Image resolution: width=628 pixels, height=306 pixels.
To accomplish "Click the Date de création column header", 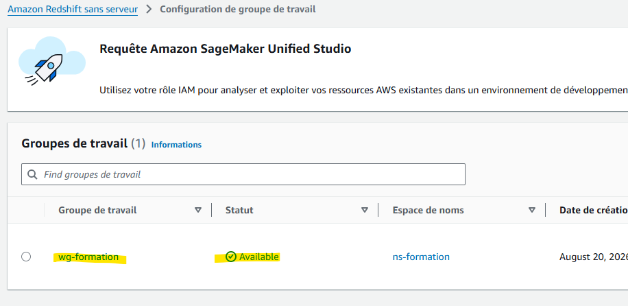I will [x=594, y=210].
